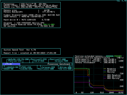The width and height of the screenshot is (127, 95).
Task: Select the Diamond Viper V330 video line
Action: pos(31,15)
